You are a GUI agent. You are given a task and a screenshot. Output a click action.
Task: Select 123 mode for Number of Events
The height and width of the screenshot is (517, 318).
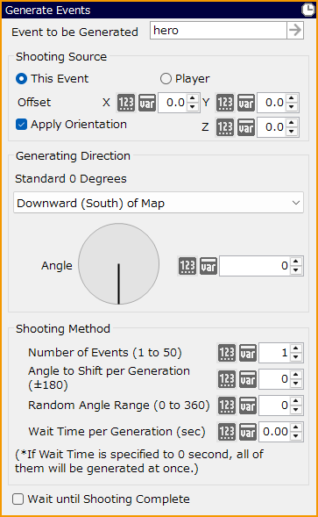point(227,353)
